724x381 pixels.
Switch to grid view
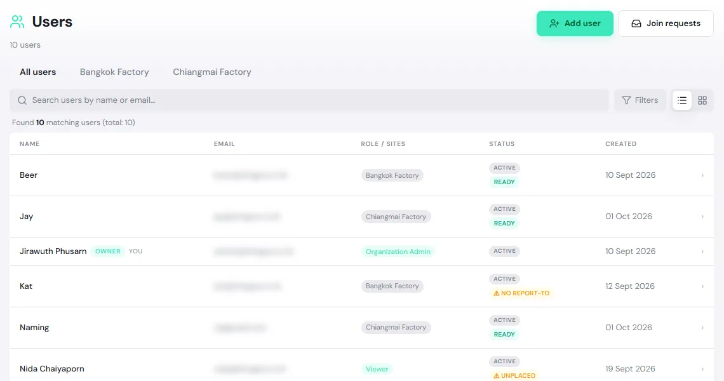(702, 100)
